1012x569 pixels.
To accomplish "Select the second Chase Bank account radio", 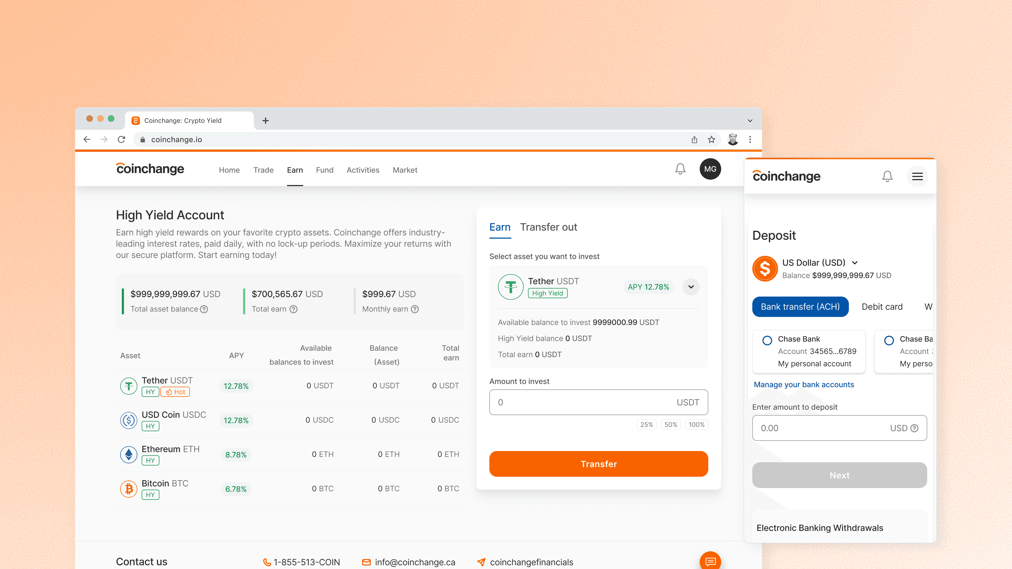I will [x=889, y=341].
